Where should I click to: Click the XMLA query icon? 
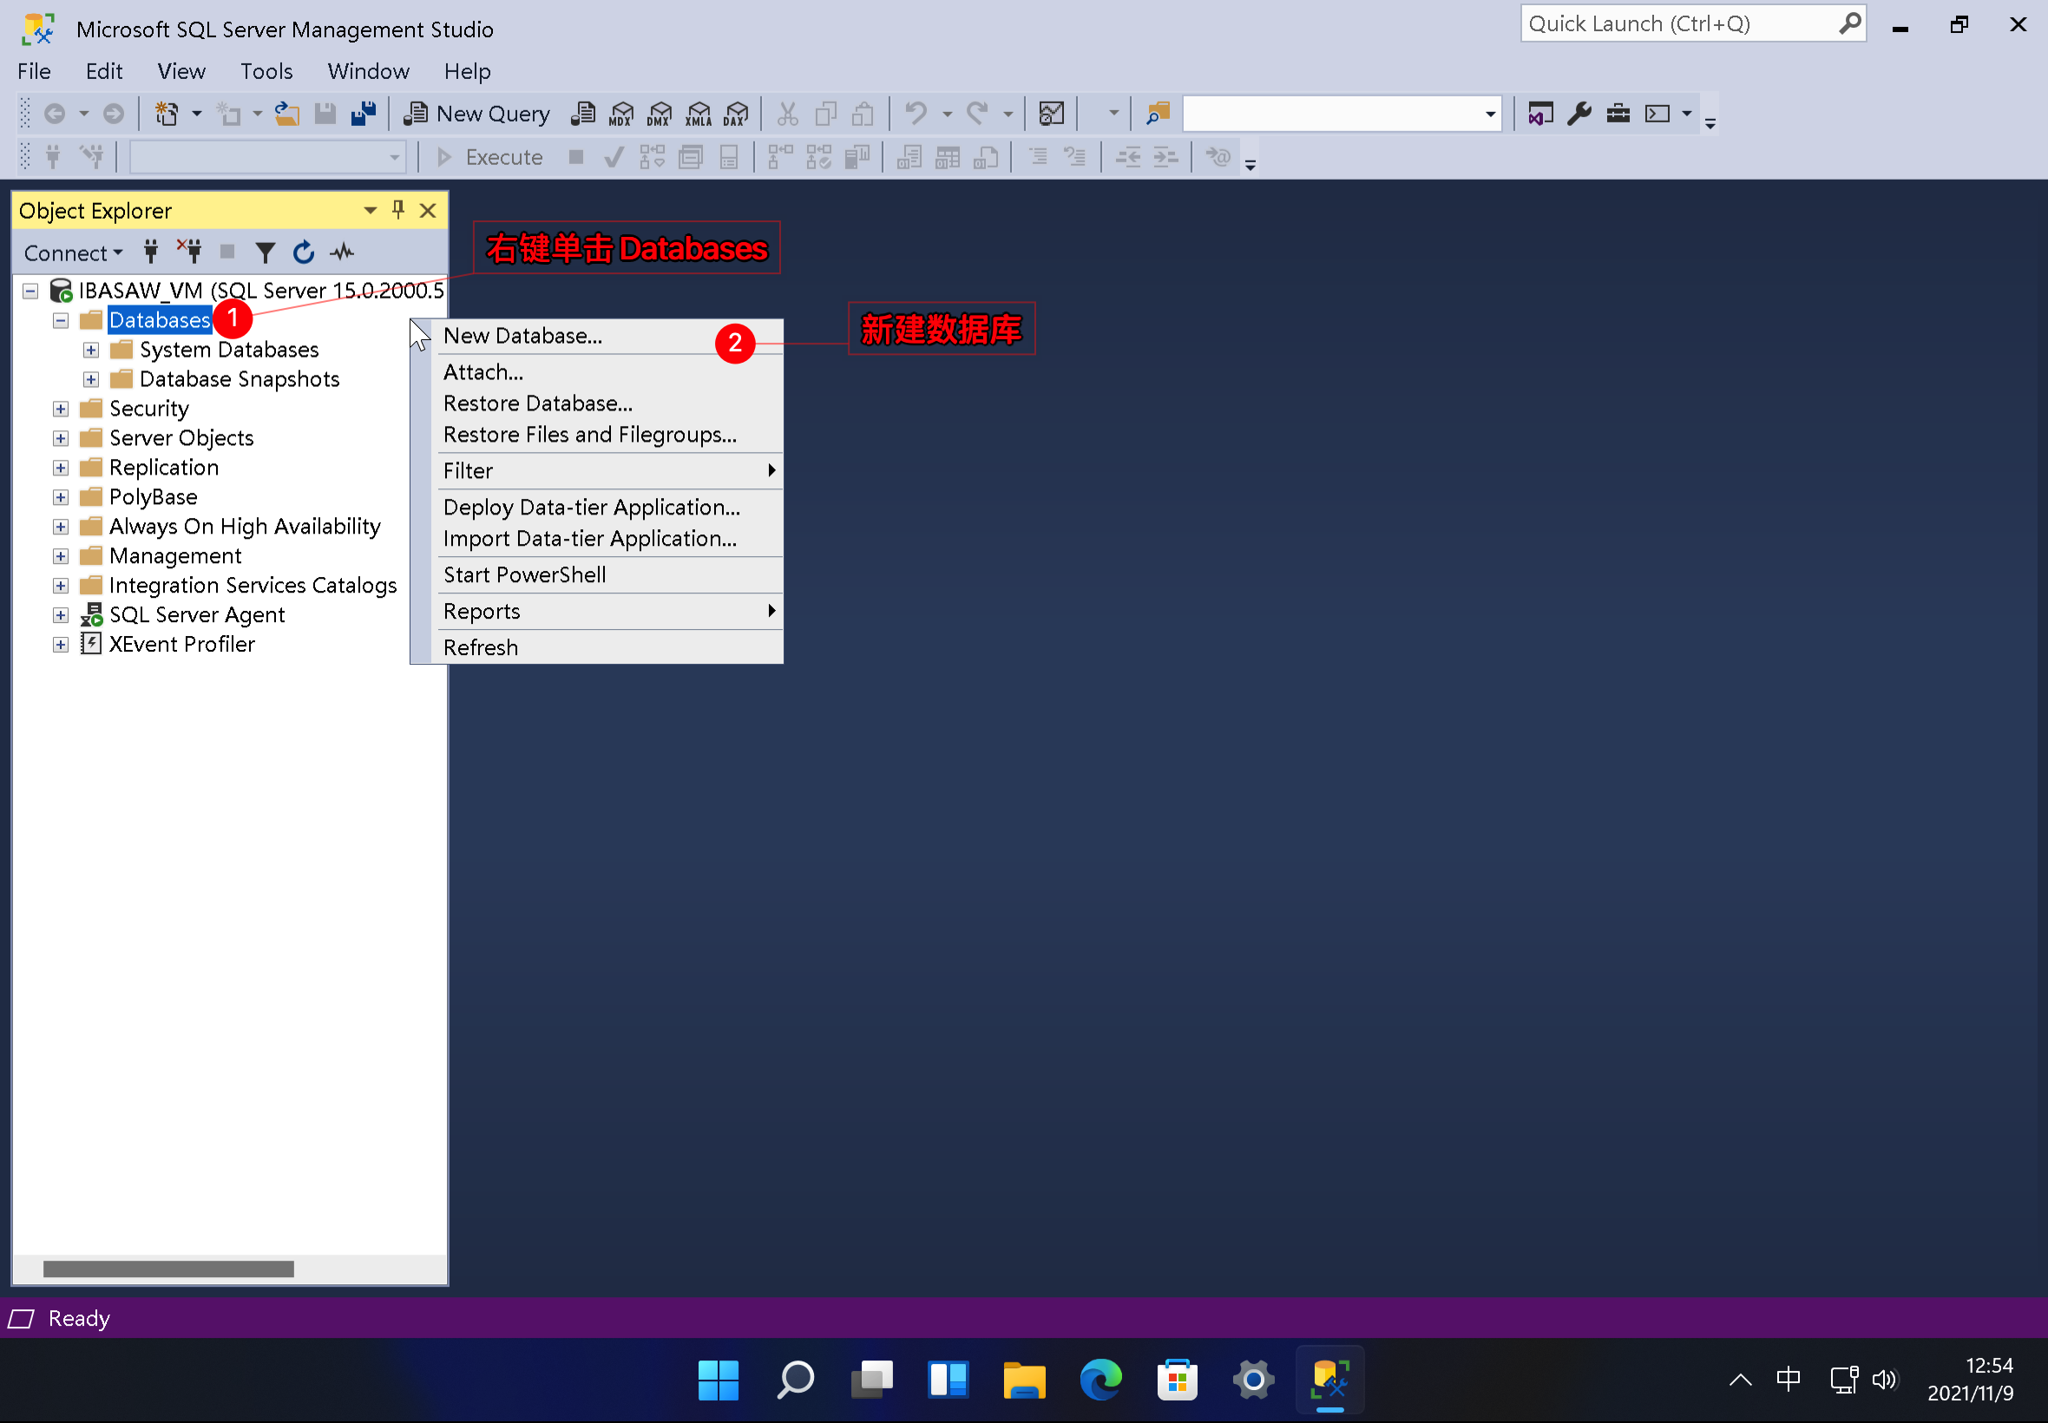tap(698, 114)
